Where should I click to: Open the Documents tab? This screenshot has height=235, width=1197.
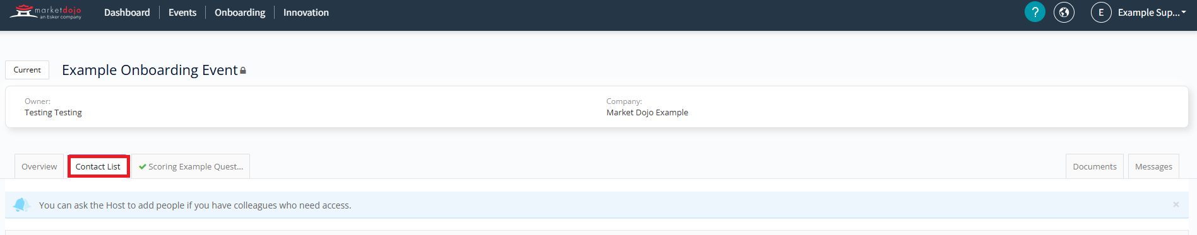click(1095, 166)
